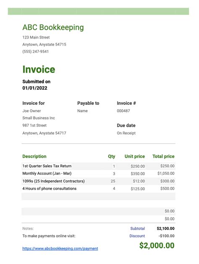Click the Subtotal label
This screenshot has height=264, width=199.
pos(137,228)
